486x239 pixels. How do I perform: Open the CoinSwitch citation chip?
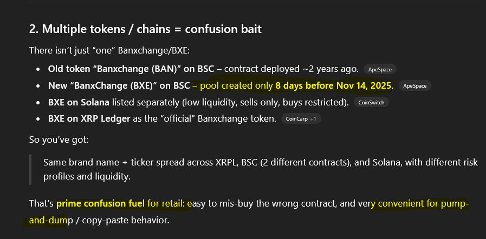pyautogui.click(x=371, y=102)
